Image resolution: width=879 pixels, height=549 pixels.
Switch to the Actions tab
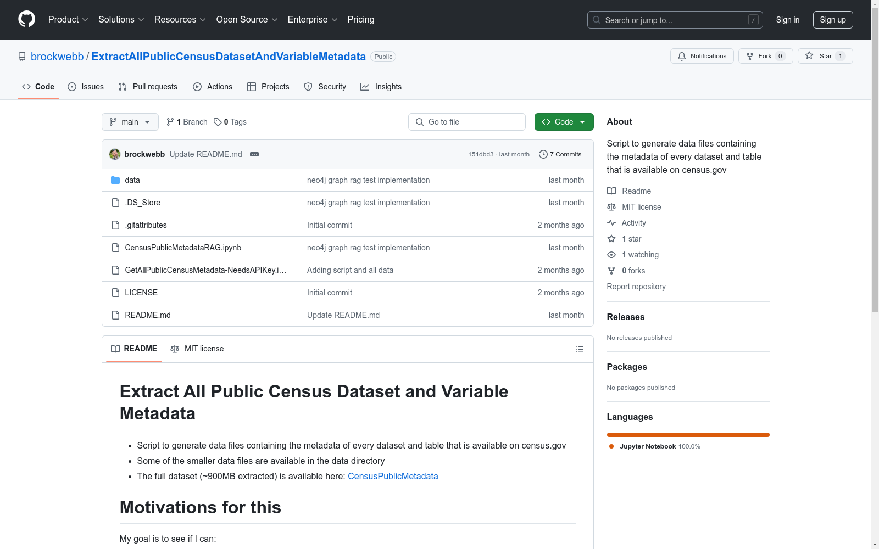pyautogui.click(x=213, y=87)
